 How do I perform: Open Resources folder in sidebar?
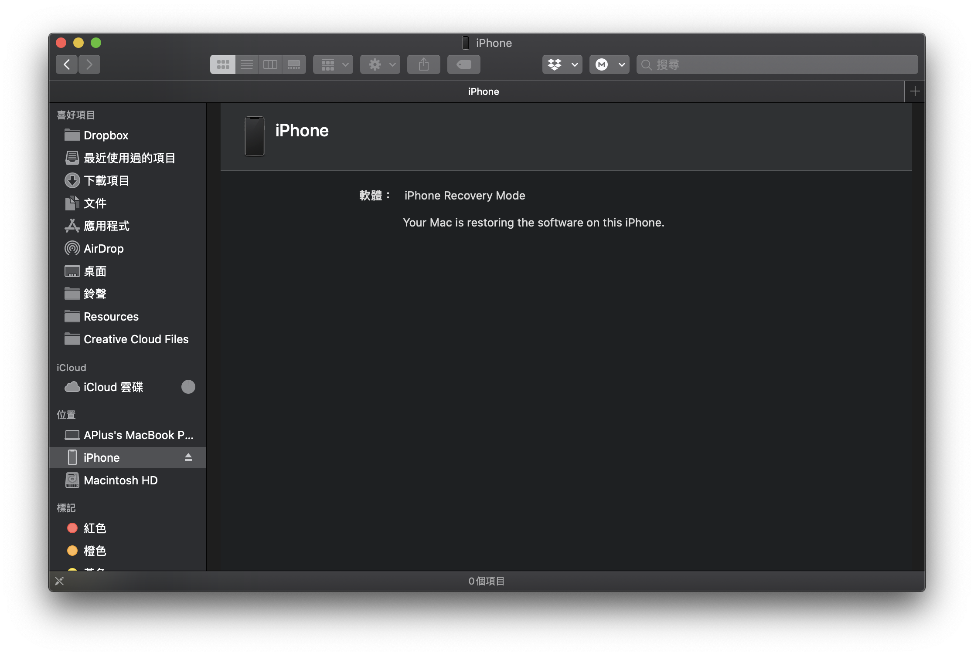(x=127, y=317)
